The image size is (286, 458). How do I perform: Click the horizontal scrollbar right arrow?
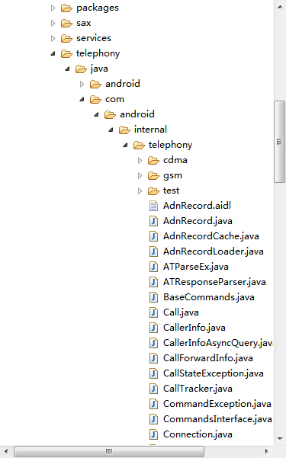(266, 452)
